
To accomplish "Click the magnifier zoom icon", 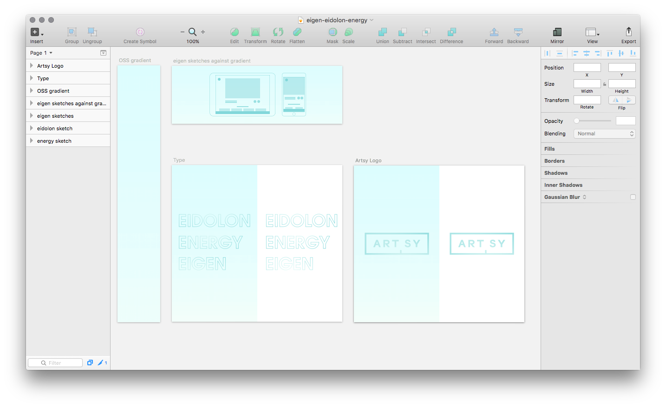I will (x=192, y=32).
